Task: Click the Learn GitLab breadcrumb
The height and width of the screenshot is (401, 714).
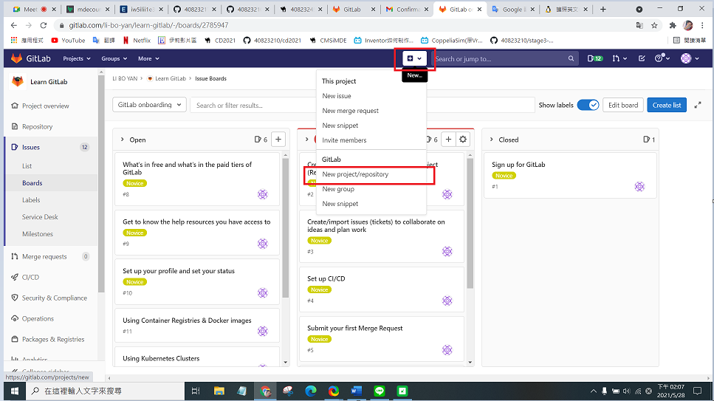Action: point(171,78)
